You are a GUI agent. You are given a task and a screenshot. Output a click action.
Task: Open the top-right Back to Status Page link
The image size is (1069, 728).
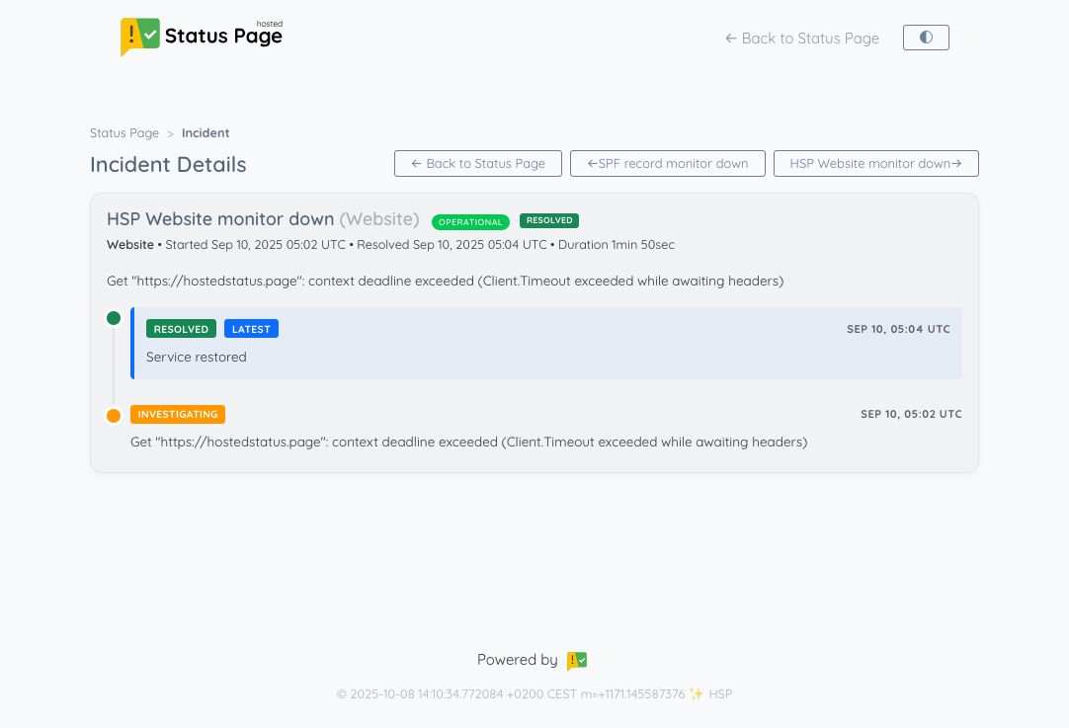pos(801,38)
